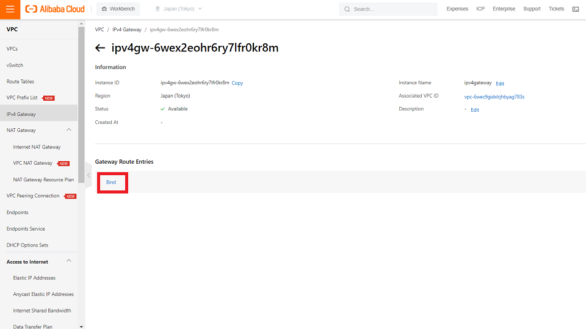Edit the instance name

pos(500,84)
